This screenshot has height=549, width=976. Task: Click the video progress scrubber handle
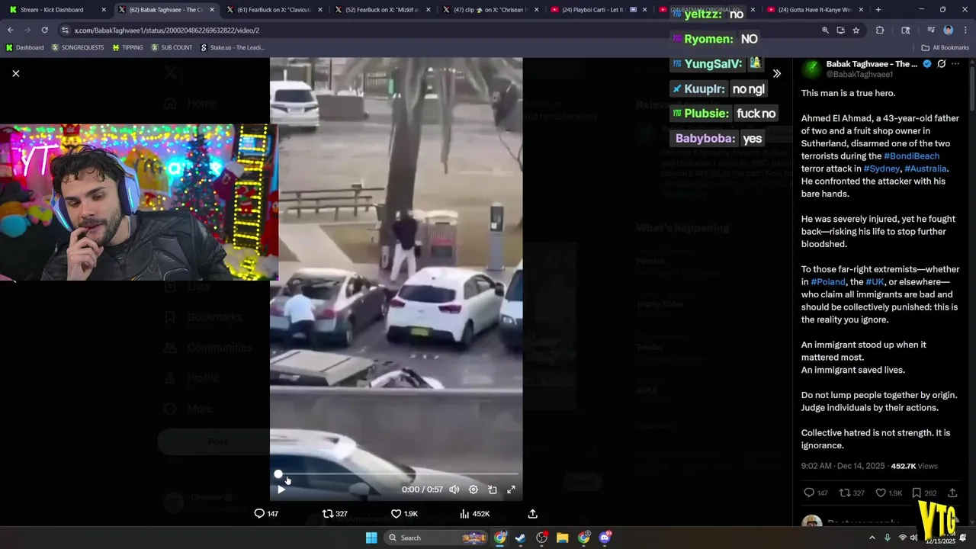(278, 474)
